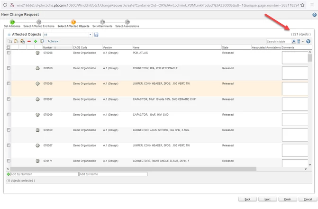Click the vertical scrollbar down arrow
This screenshot has width=318, height=209.
coord(310,164)
